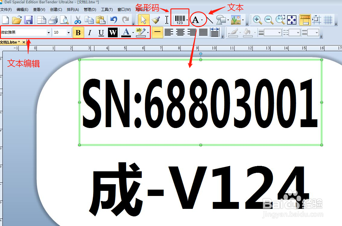Select the shape drawing tool

pos(221,20)
